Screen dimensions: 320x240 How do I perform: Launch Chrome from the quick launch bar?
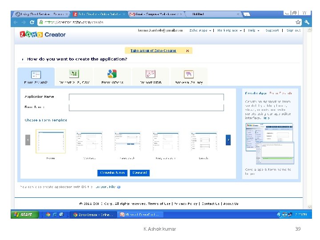click(x=48, y=215)
